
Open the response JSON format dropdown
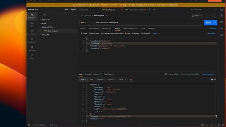(123, 80)
